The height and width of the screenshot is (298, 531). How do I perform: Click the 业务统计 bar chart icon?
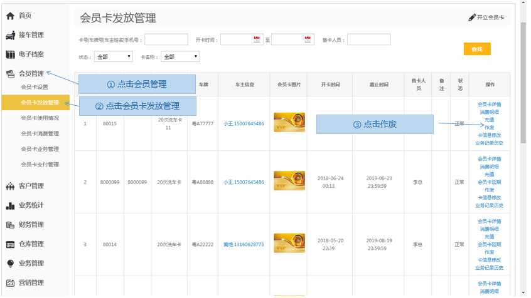click(10, 205)
